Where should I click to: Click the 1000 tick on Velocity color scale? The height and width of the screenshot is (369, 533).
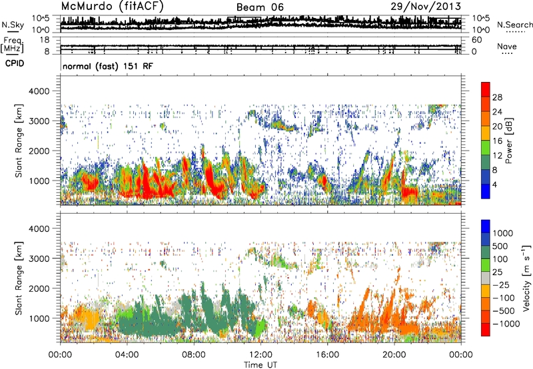[503, 233]
